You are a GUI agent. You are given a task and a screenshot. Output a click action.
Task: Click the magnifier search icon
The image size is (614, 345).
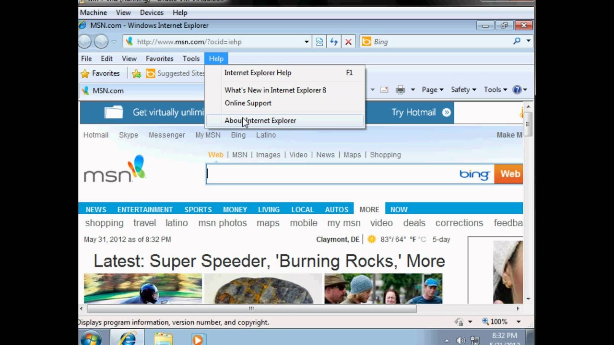[x=517, y=41]
